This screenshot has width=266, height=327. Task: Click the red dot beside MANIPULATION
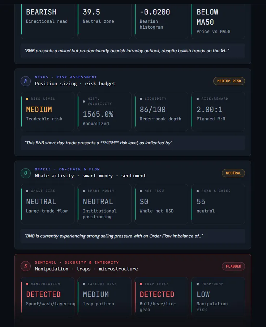pyautogui.click(x=27, y=284)
